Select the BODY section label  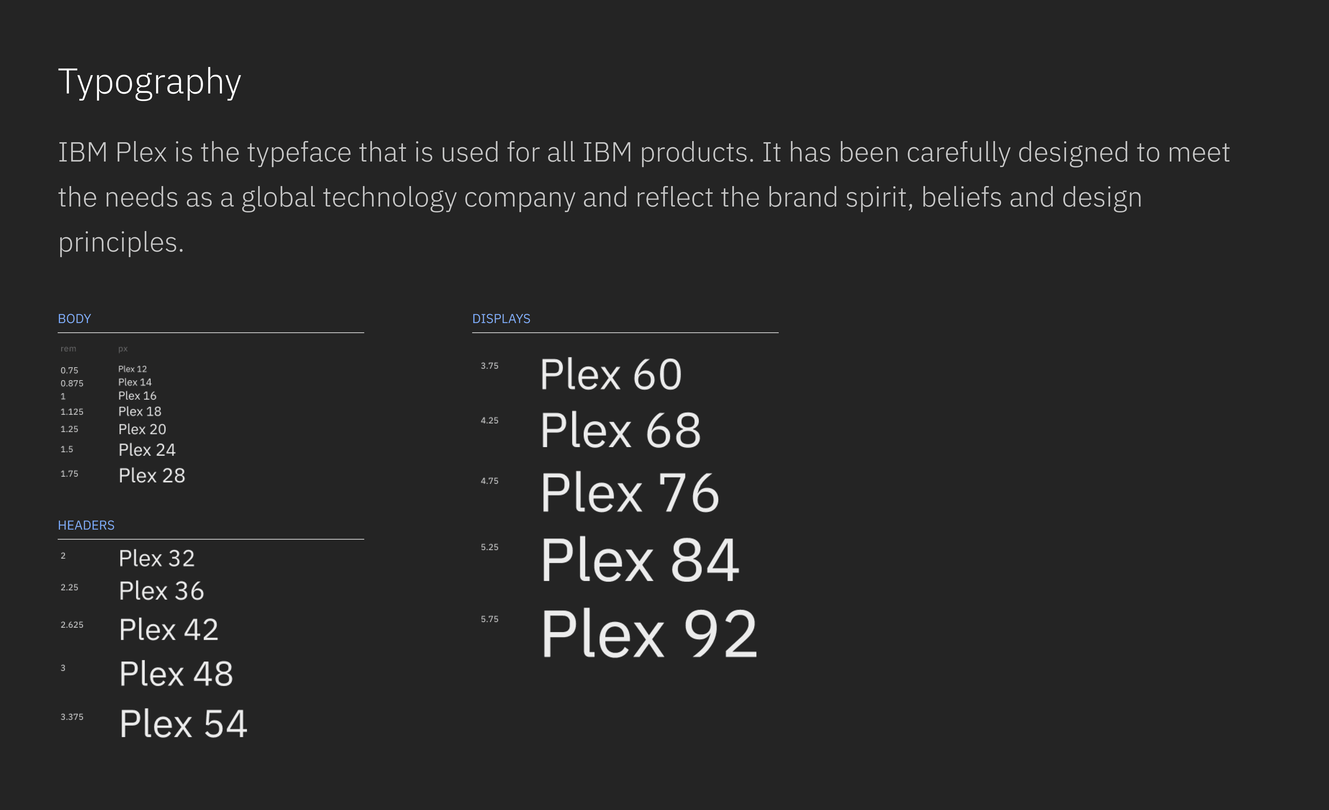coord(74,319)
